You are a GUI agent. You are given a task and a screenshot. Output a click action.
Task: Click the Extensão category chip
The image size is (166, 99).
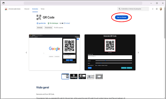click(40, 28)
